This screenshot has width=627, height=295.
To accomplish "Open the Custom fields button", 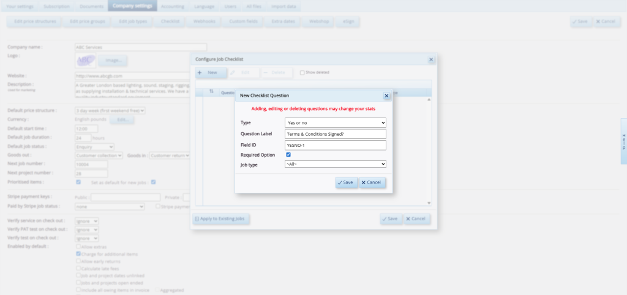I will 243,21.
